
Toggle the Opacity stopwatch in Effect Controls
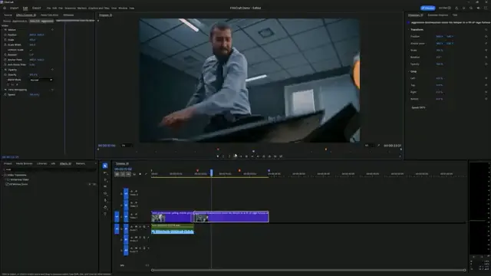pyautogui.click(x=5, y=75)
